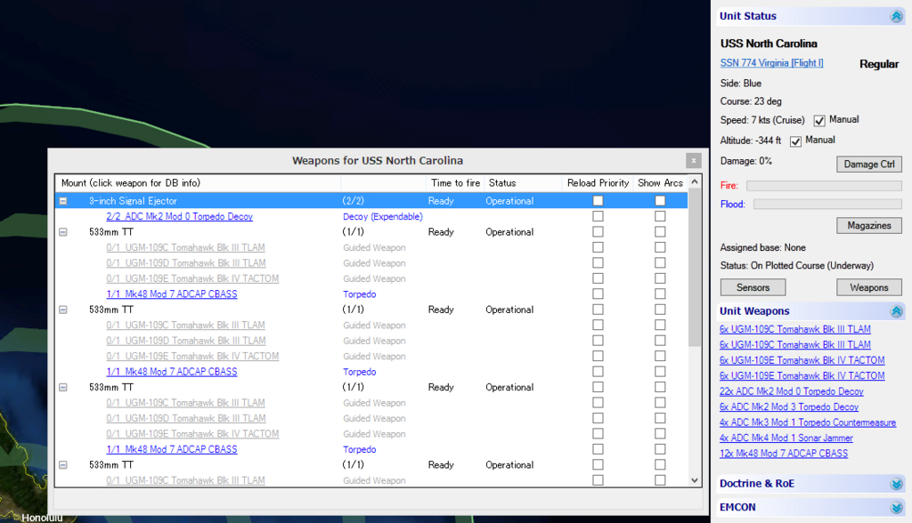Open first 0/1 UGM-109E Tomahawk Blk IV TACTOM link
This screenshot has width=912, height=523.
click(x=192, y=278)
